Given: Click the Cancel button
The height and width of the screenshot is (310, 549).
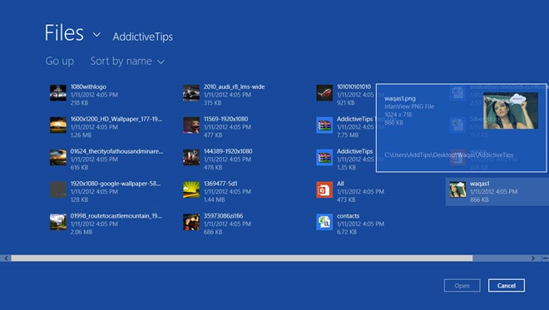Looking at the screenshot, I should tap(507, 286).
